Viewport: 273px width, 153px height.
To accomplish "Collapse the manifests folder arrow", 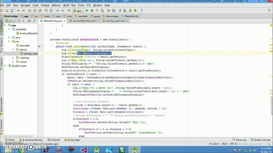I will 9,29.
